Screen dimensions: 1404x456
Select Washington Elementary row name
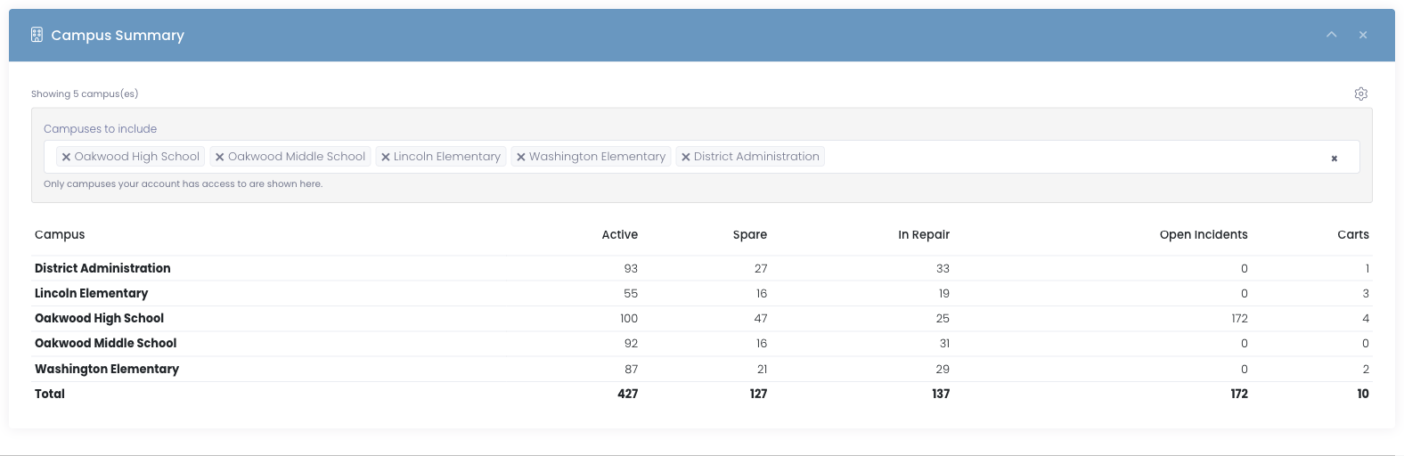point(107,369)
